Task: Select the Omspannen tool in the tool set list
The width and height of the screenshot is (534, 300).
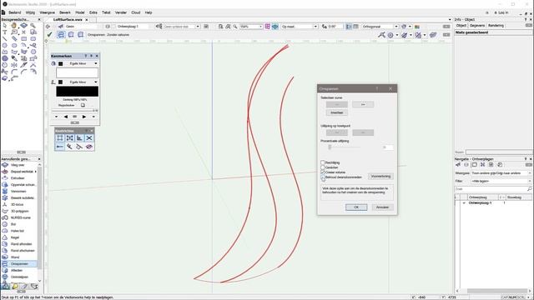Action: point(19,264)
